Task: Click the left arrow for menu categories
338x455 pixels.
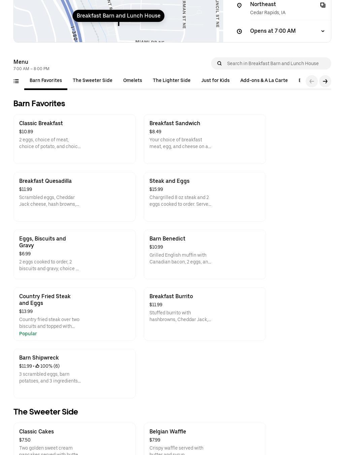Action: (x=311, y=81)
